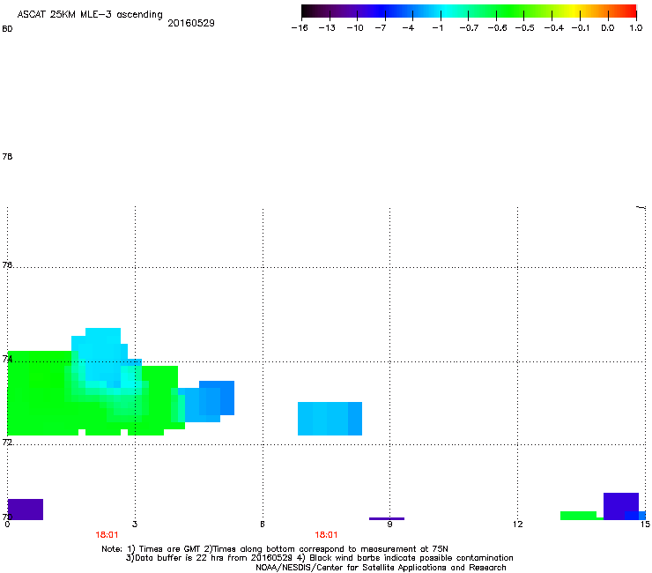Image resolution: width=652 pixels, height=573 pixels.
Task: Click the NOAA/NESDIS credit line
Action: click(381, 568)
